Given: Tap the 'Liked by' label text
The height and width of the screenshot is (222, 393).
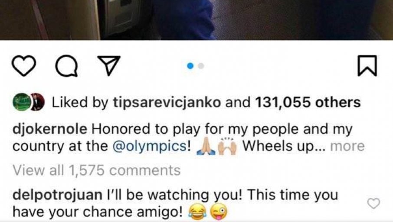Looking at the screenshot, I should (x=80, y=103).
